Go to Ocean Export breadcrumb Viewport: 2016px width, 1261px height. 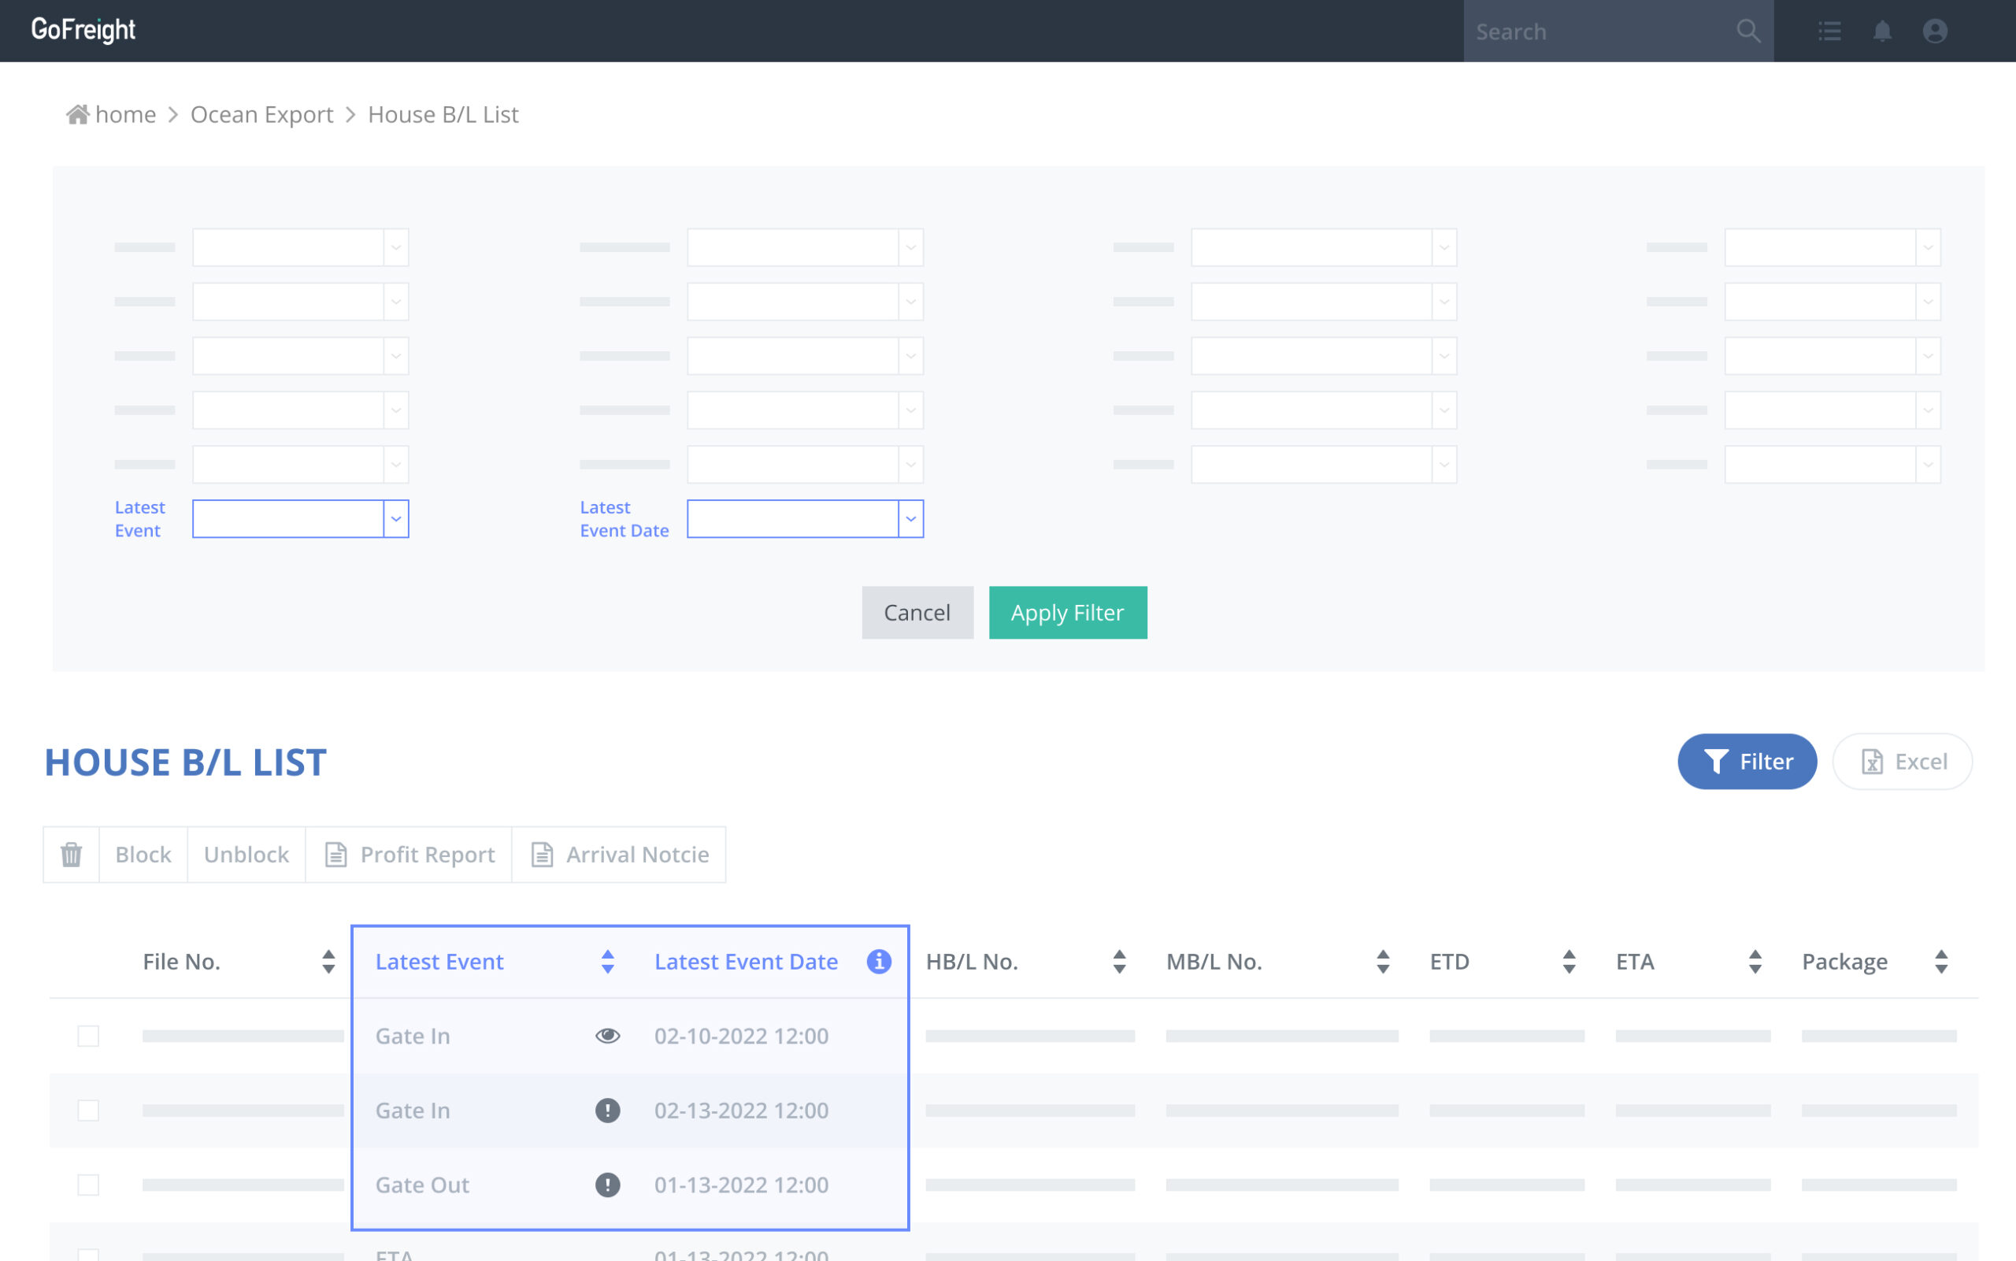261,114
